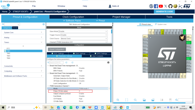Zoom in on the chip pinout

pos(118,100)
